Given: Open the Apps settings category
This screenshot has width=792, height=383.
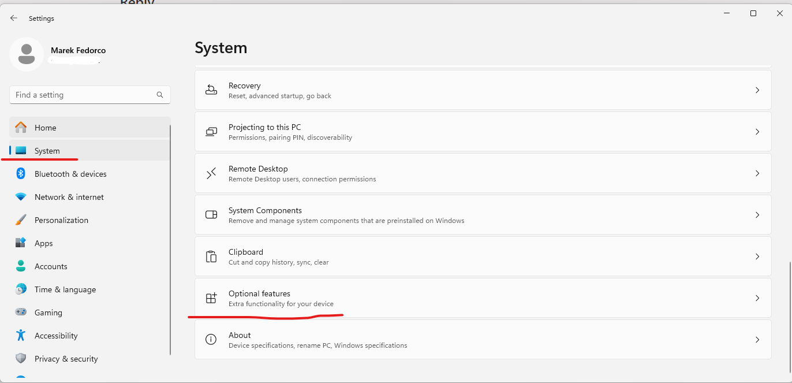Looking at the screenshot, I should (x=89, y=243).
